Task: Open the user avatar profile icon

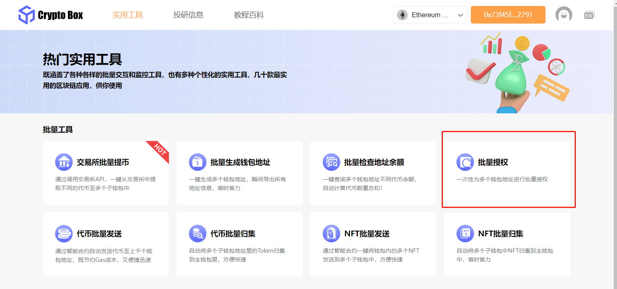Action: 563,15
